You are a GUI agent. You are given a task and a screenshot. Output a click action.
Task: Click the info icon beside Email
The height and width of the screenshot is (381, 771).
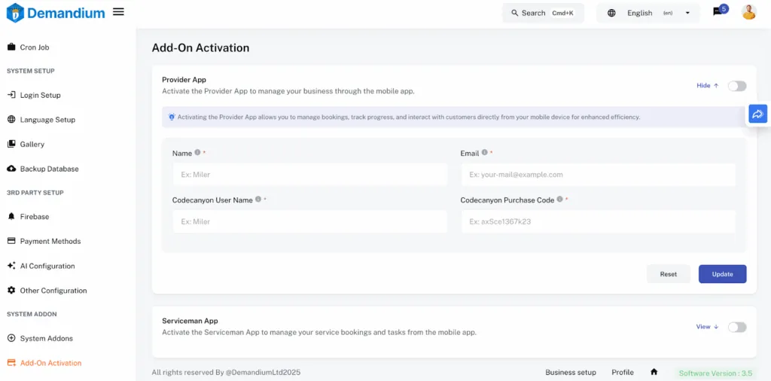[484, 152]
